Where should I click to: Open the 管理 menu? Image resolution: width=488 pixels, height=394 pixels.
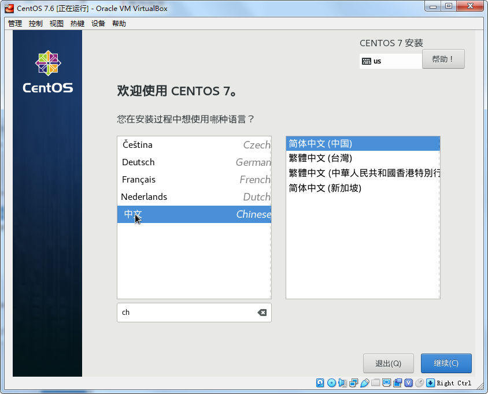[15, 24]
